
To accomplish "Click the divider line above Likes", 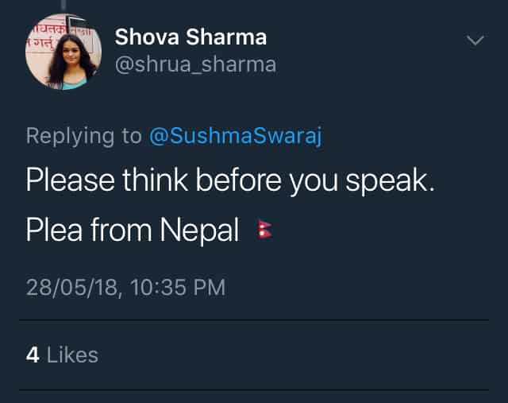I will pyautogui.click(x=254, y=320).
